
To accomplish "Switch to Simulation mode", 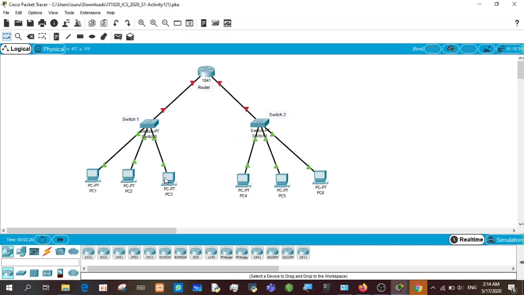I will [505, 240].
